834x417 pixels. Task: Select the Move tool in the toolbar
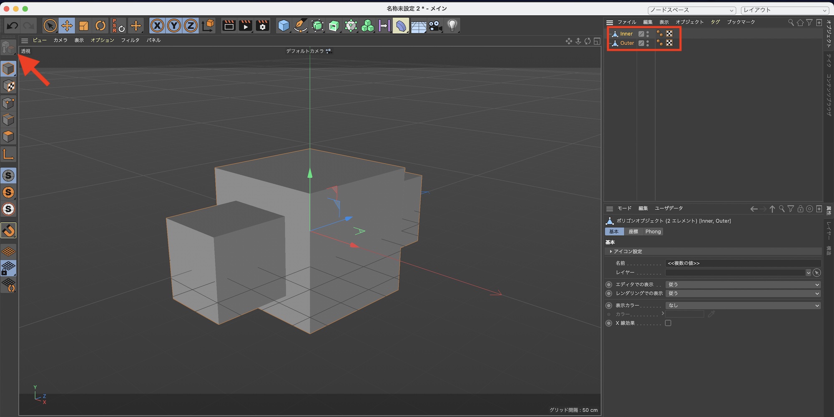point(67,26)
